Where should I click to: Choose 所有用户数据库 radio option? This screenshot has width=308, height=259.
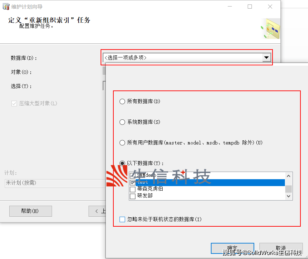coord(122,142)
